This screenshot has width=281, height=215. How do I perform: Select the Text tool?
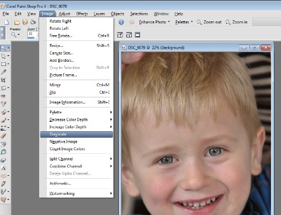pos(4,168)
